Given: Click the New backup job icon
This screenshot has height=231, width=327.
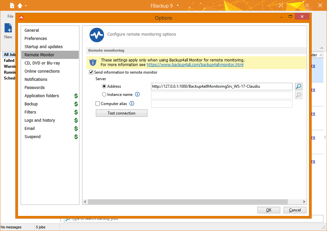Looking at the screenshot, I should click(x=9, y=28).
